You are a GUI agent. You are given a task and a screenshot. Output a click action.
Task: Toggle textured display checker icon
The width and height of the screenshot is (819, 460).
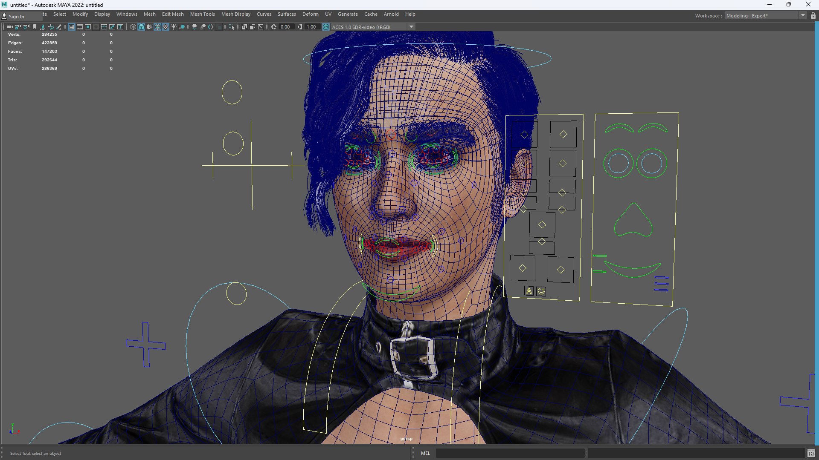tap(166, 27)
